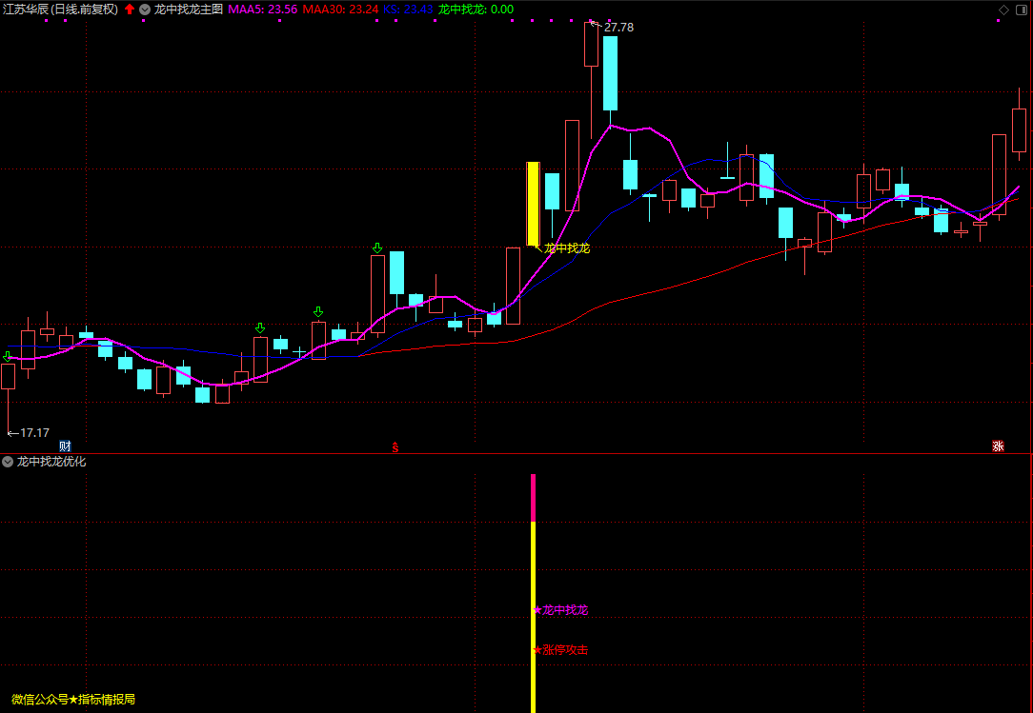Open the 龙中找龙主图 indicator dropdown
The width and height of the screenshot is (1033, 713).
tap(145, 10)
